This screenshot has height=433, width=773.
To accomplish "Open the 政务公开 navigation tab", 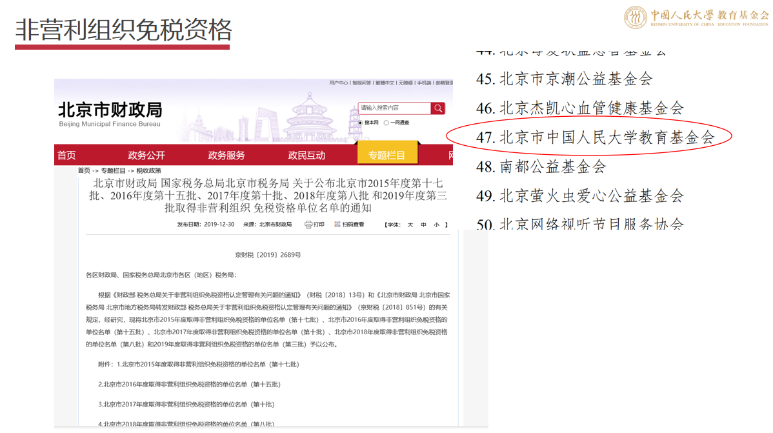I will [146, 155].
